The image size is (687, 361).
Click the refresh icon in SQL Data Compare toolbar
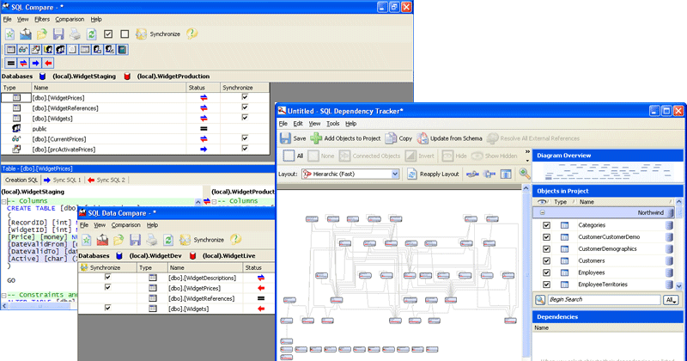167,240
